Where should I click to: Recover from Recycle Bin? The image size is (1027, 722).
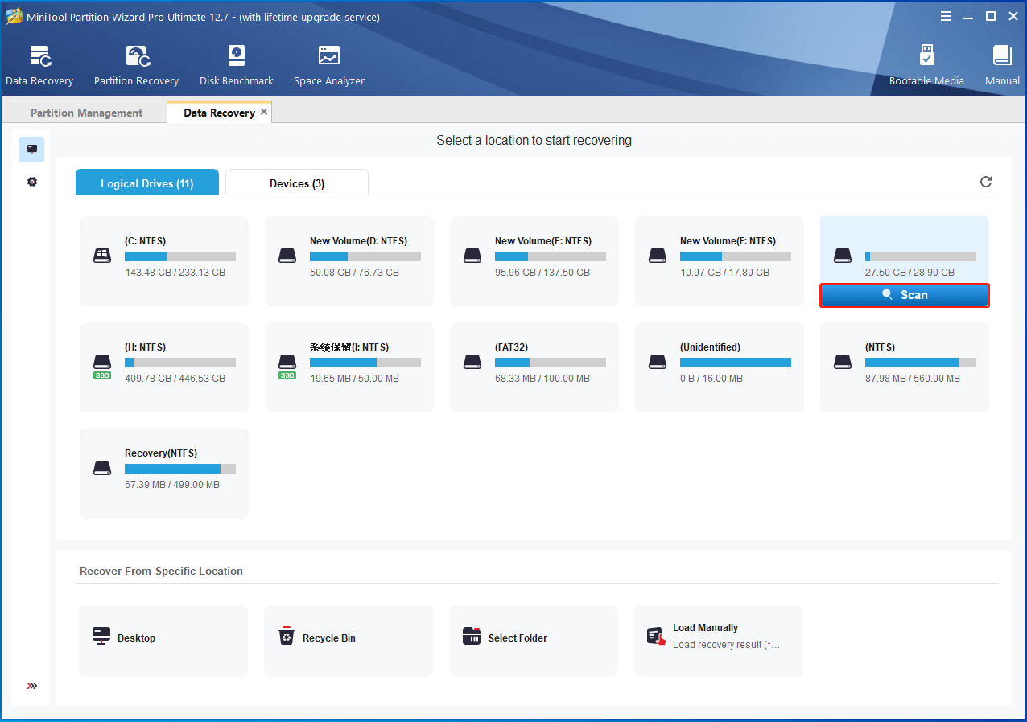pos(349,640)
